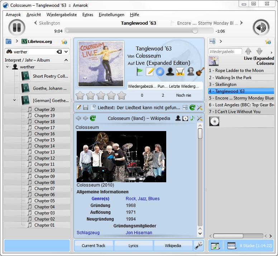Click the werther search input field
Viewport: 278px width, 256px height.
(34, 52)
